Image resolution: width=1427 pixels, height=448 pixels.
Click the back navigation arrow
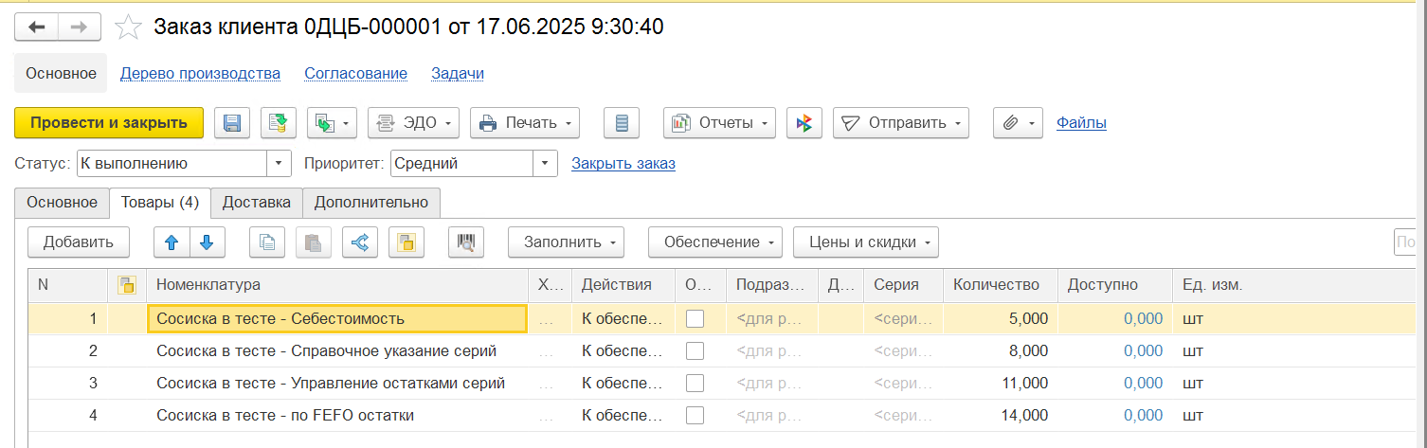[37, 27]
